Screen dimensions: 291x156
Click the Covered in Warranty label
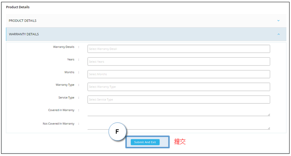(x=61, y=110)
